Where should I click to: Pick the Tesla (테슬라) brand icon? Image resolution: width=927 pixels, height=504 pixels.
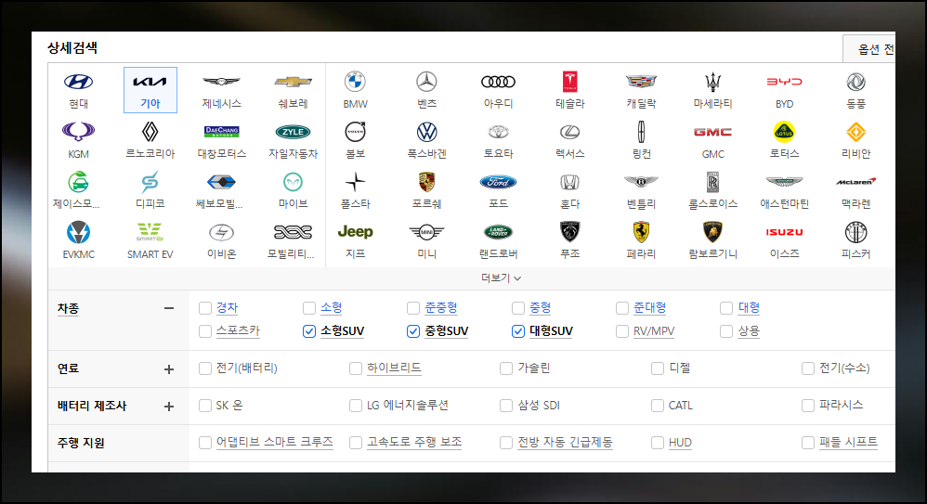click(x=570, y=82)
